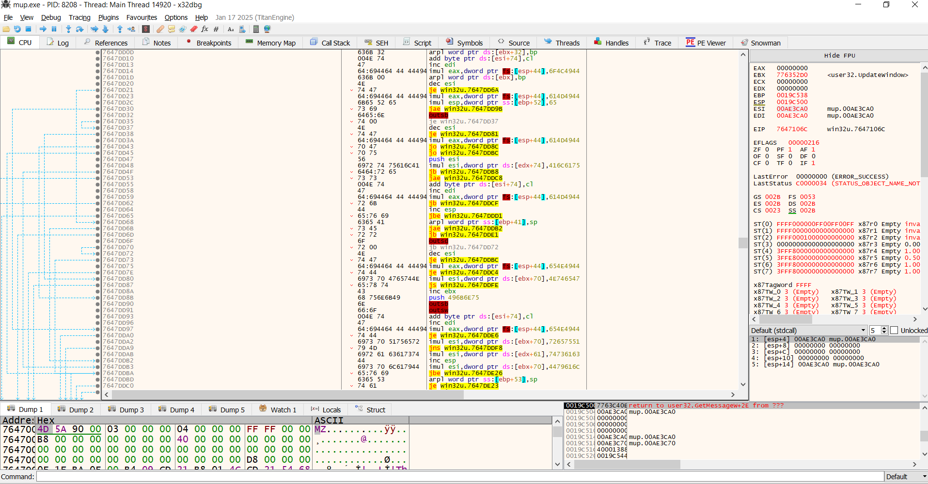Viewport: 928px width, 484px height.
Task: Switch to the Memory Map tab
Action: tap(270, 43)
